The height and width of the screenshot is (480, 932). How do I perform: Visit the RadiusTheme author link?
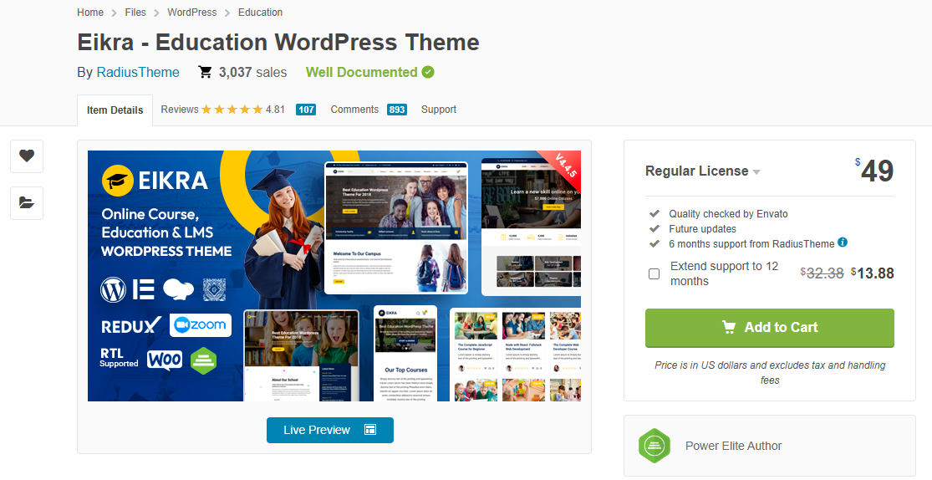(138, 73)
